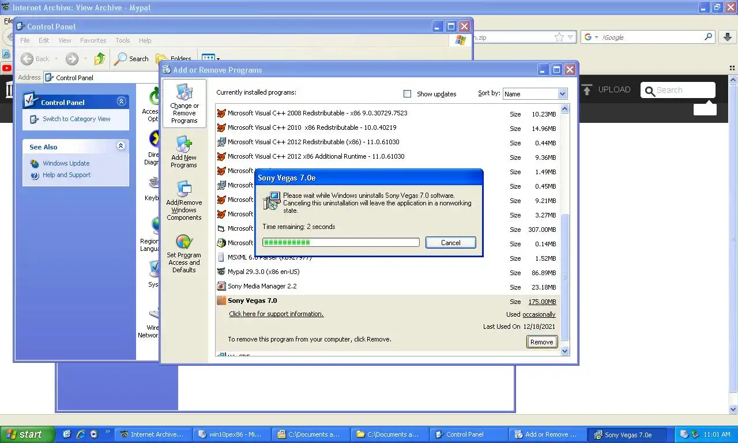738x443 pixels.
Task: Click the browser Google search box
Action: [647, 37]
